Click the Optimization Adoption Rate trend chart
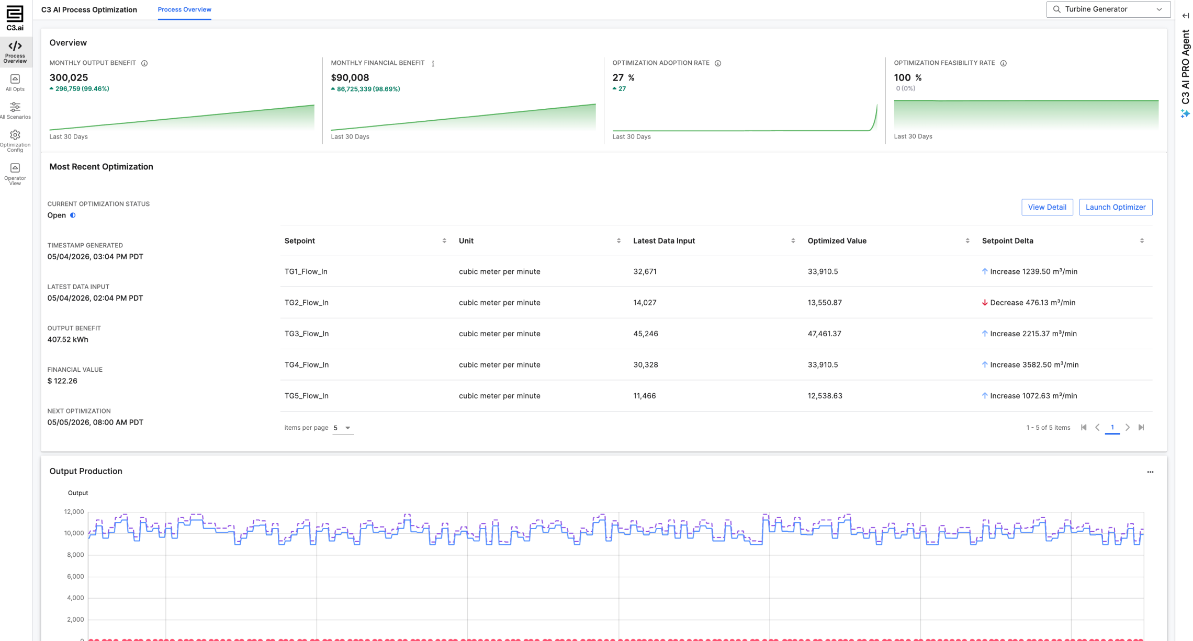1193x641 pixels. pos(745,117)
